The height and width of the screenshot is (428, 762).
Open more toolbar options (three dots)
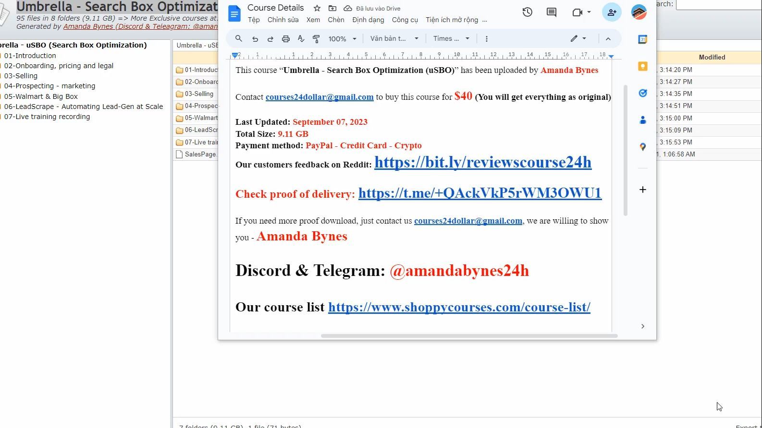pyautogui.click(x=487, y=39)
